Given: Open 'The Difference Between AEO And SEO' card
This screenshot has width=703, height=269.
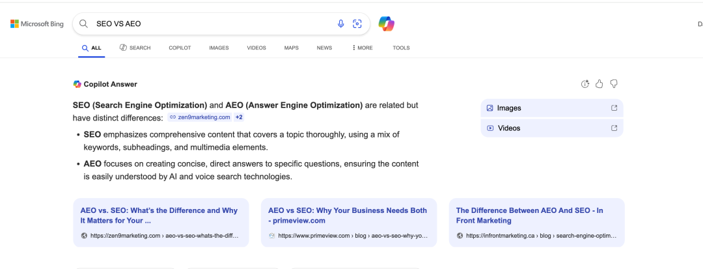Looking at the screenshot, I should tap(529, 216).
